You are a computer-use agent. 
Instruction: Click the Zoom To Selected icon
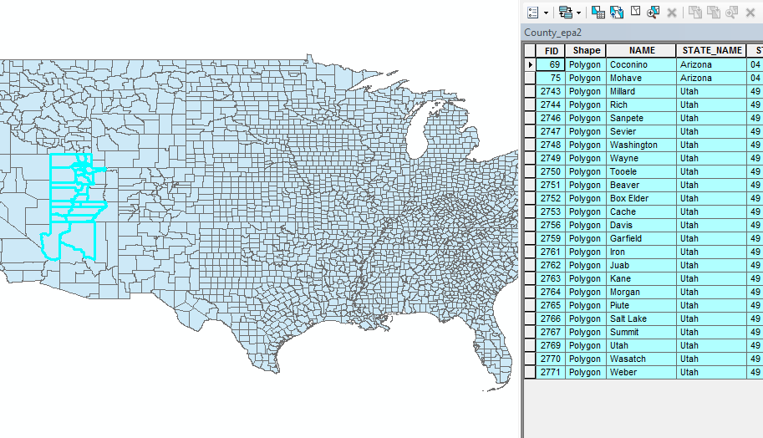click(653, 13)
